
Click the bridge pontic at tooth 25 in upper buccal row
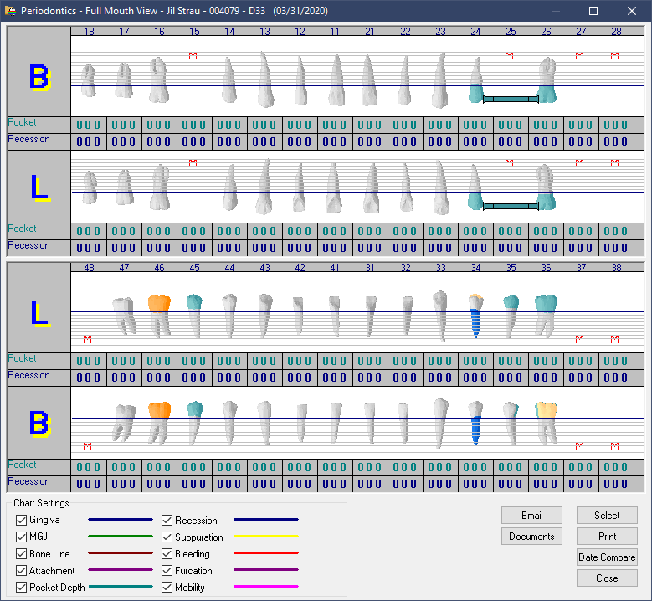click(x=511, y=99)
